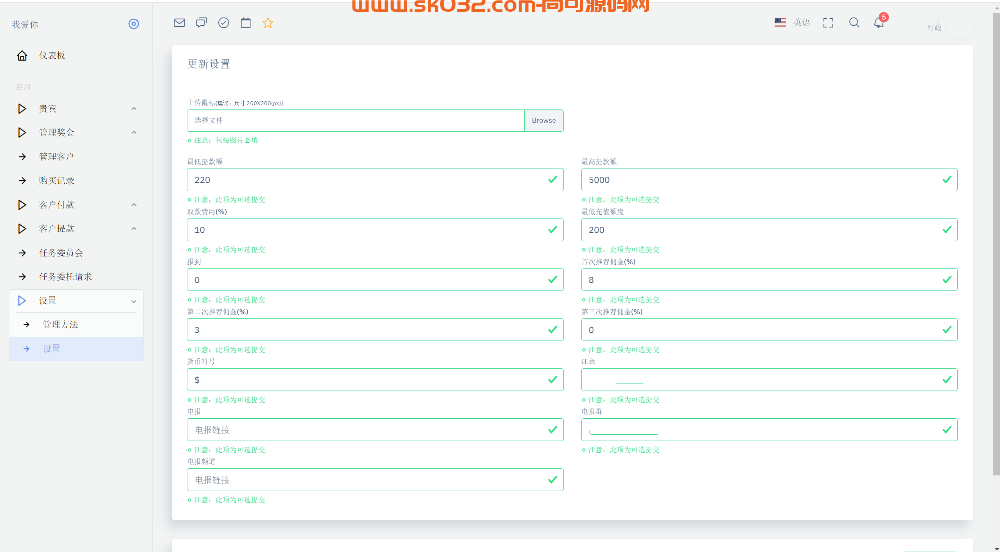Focus the 首次推荐佣金(%) field with 8
Viewport: 1000px width, 552px height.
[769, 280]
